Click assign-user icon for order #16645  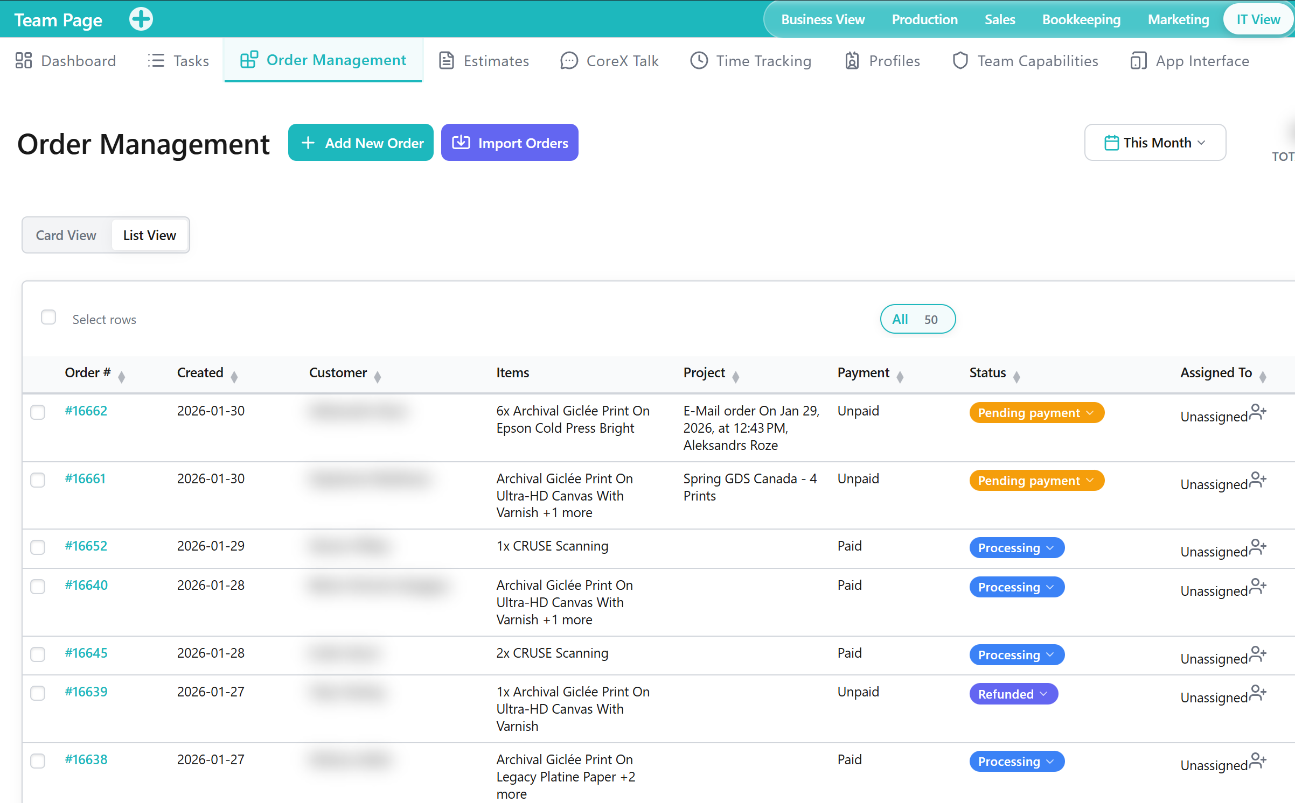pyautogui.click(x=1257, y=654)
